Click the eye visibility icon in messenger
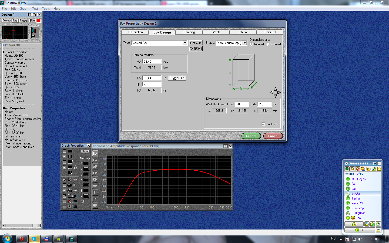This screenshot has height=243, width=389. click(x=378, y=230)
